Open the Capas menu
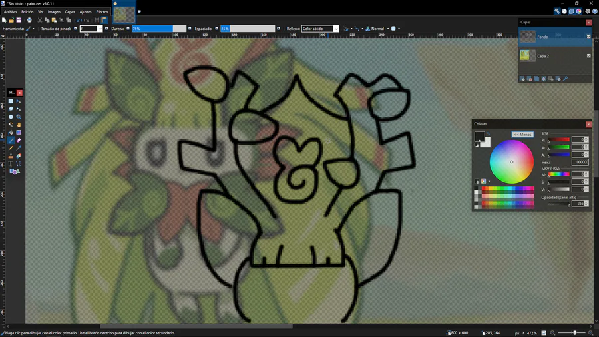The image size is (599, 337). 70,12
